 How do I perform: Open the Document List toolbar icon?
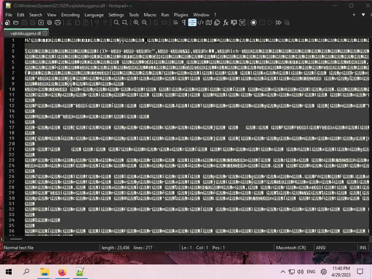coord(217,23)
